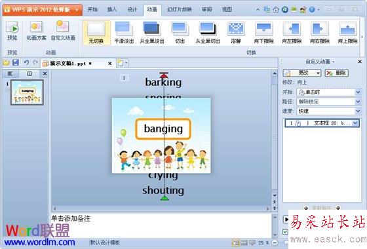Click the notes area 单击添加备注
The image size is (367, 249).
71,219
